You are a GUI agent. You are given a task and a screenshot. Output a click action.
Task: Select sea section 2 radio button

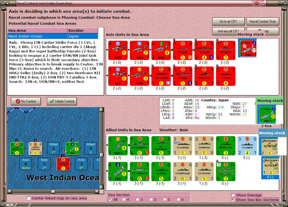151,199
